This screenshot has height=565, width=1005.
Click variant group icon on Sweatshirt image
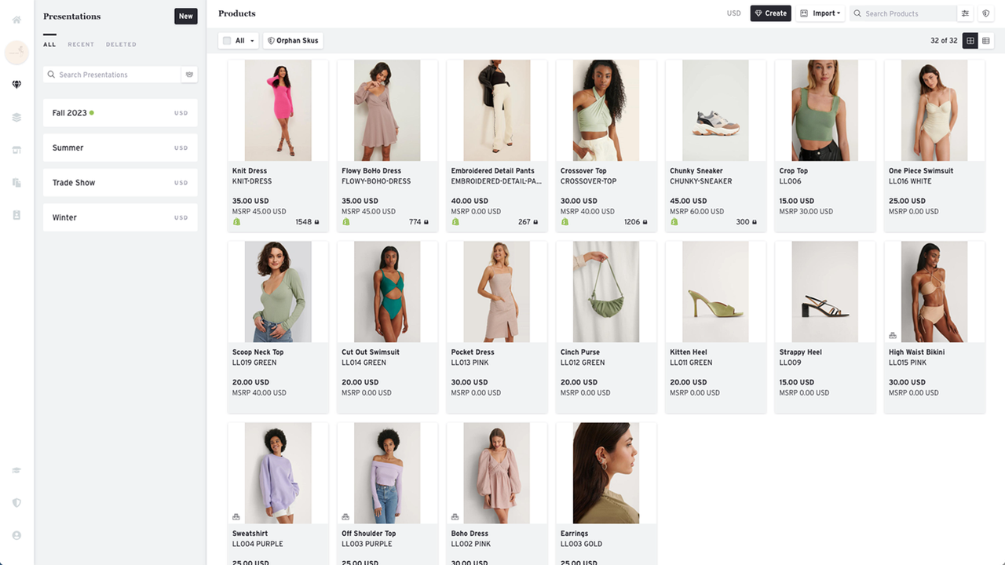[x=236, y=516]
